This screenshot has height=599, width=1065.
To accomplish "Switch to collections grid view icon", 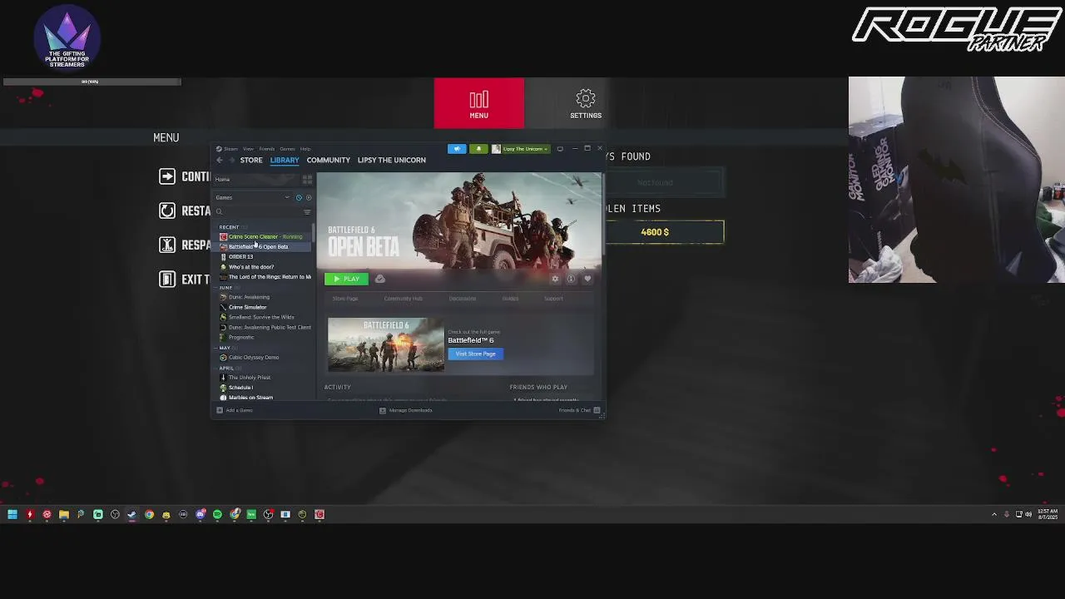I will point(307,180).
